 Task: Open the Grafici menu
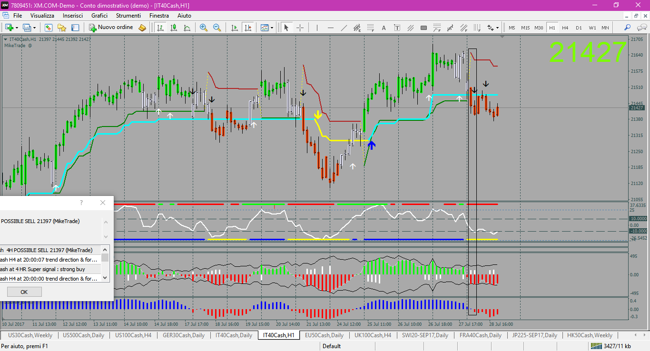point(99,16)
